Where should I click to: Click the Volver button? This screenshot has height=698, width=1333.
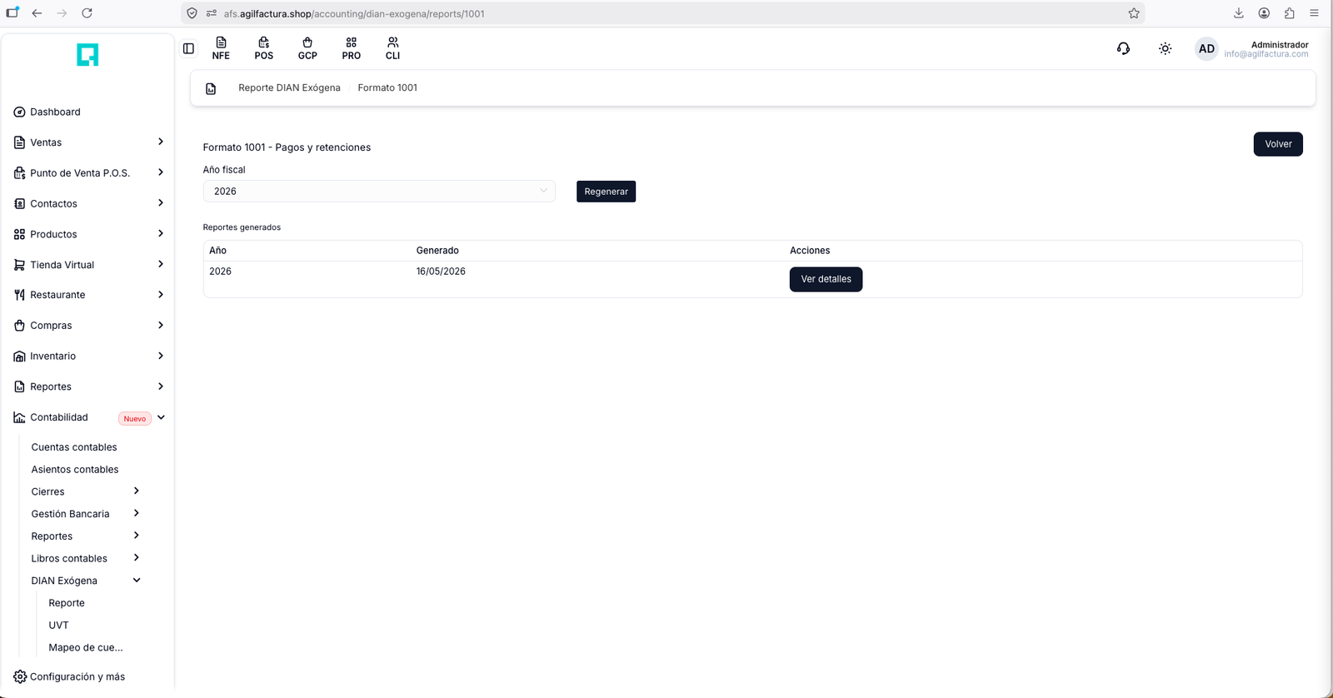pyautogui.click(x=1278, y=144)
